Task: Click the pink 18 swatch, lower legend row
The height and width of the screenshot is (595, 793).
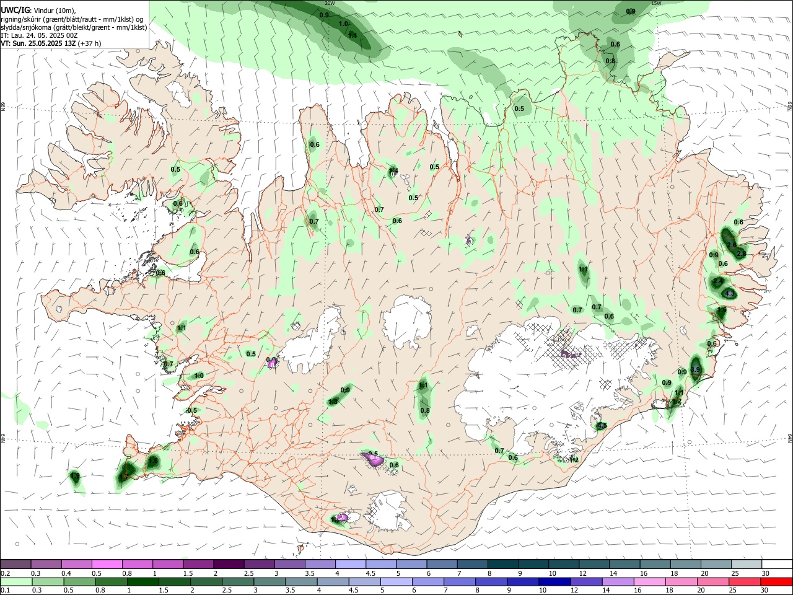Action: coord(682,582)
